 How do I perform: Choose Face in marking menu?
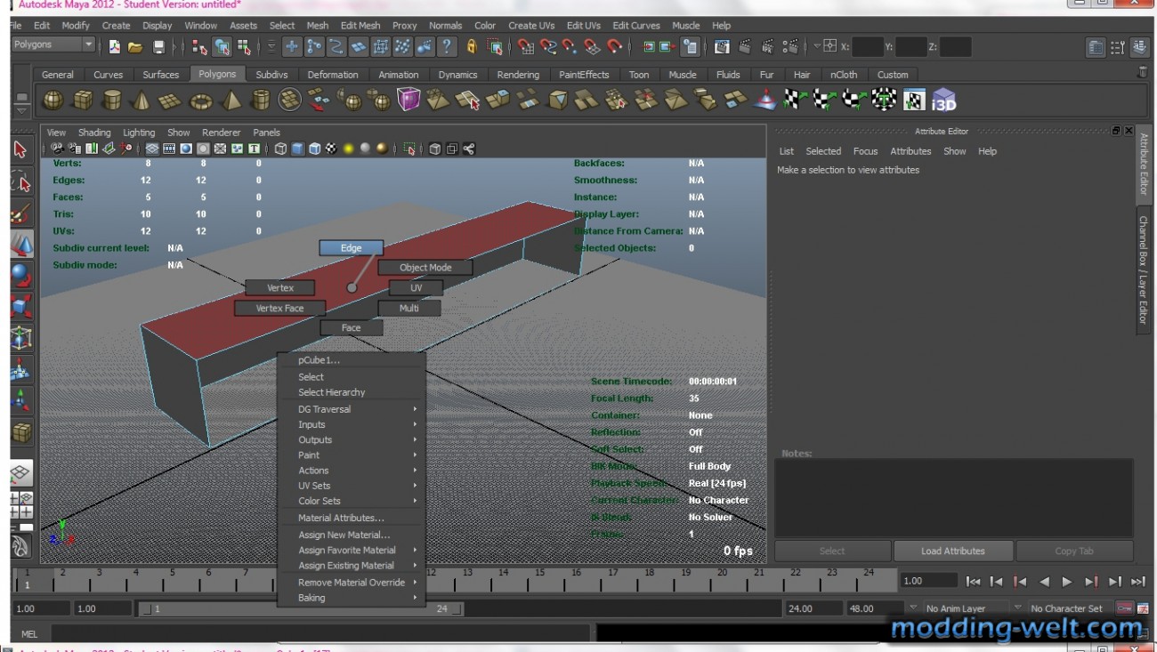(352, 327)
